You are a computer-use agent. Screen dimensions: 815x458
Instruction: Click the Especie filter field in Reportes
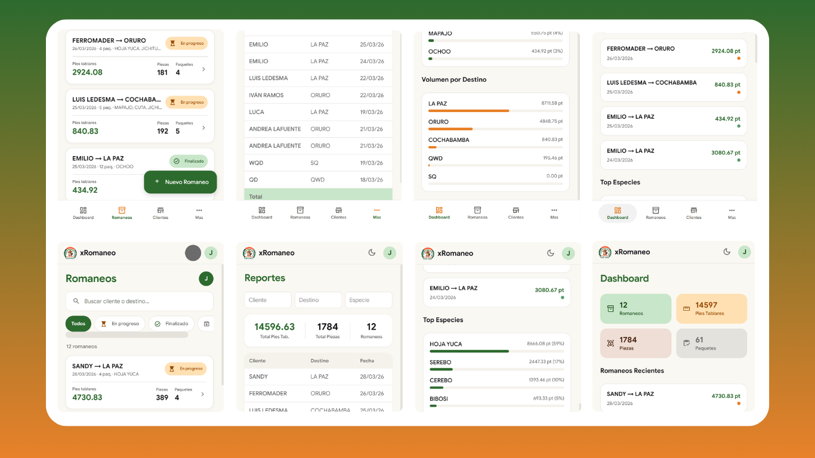point(368,300)
